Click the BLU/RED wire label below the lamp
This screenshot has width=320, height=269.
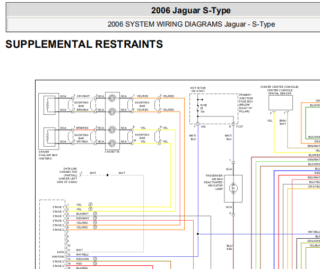point(229,247)
